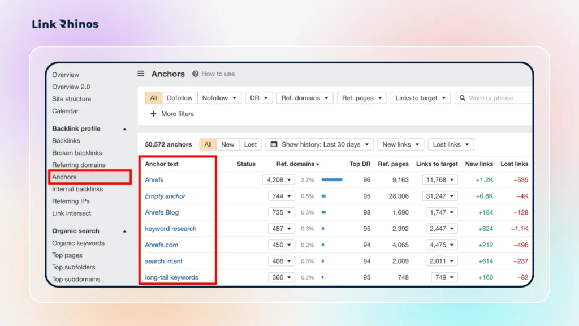Open the Nofollow dropdown
579x326 pixels.
point(219,98)
